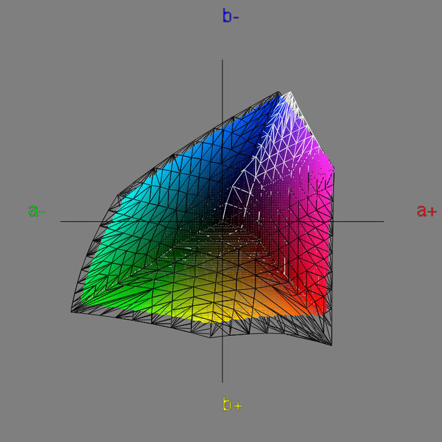Click the blue "b-" axis label
The image size is (442, 442).
click(x=231, y=16)
